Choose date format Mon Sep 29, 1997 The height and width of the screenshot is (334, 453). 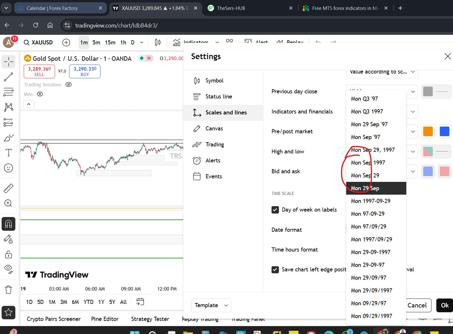pos(376,150)
